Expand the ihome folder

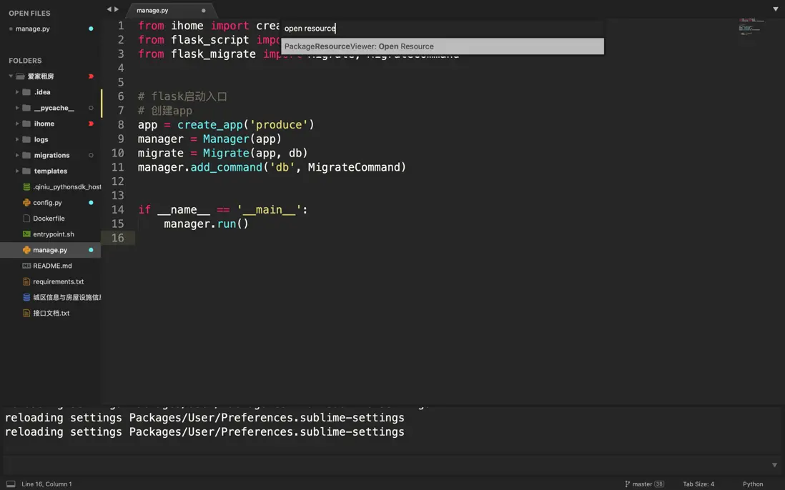pyautogui.click(x=17, y=124)
